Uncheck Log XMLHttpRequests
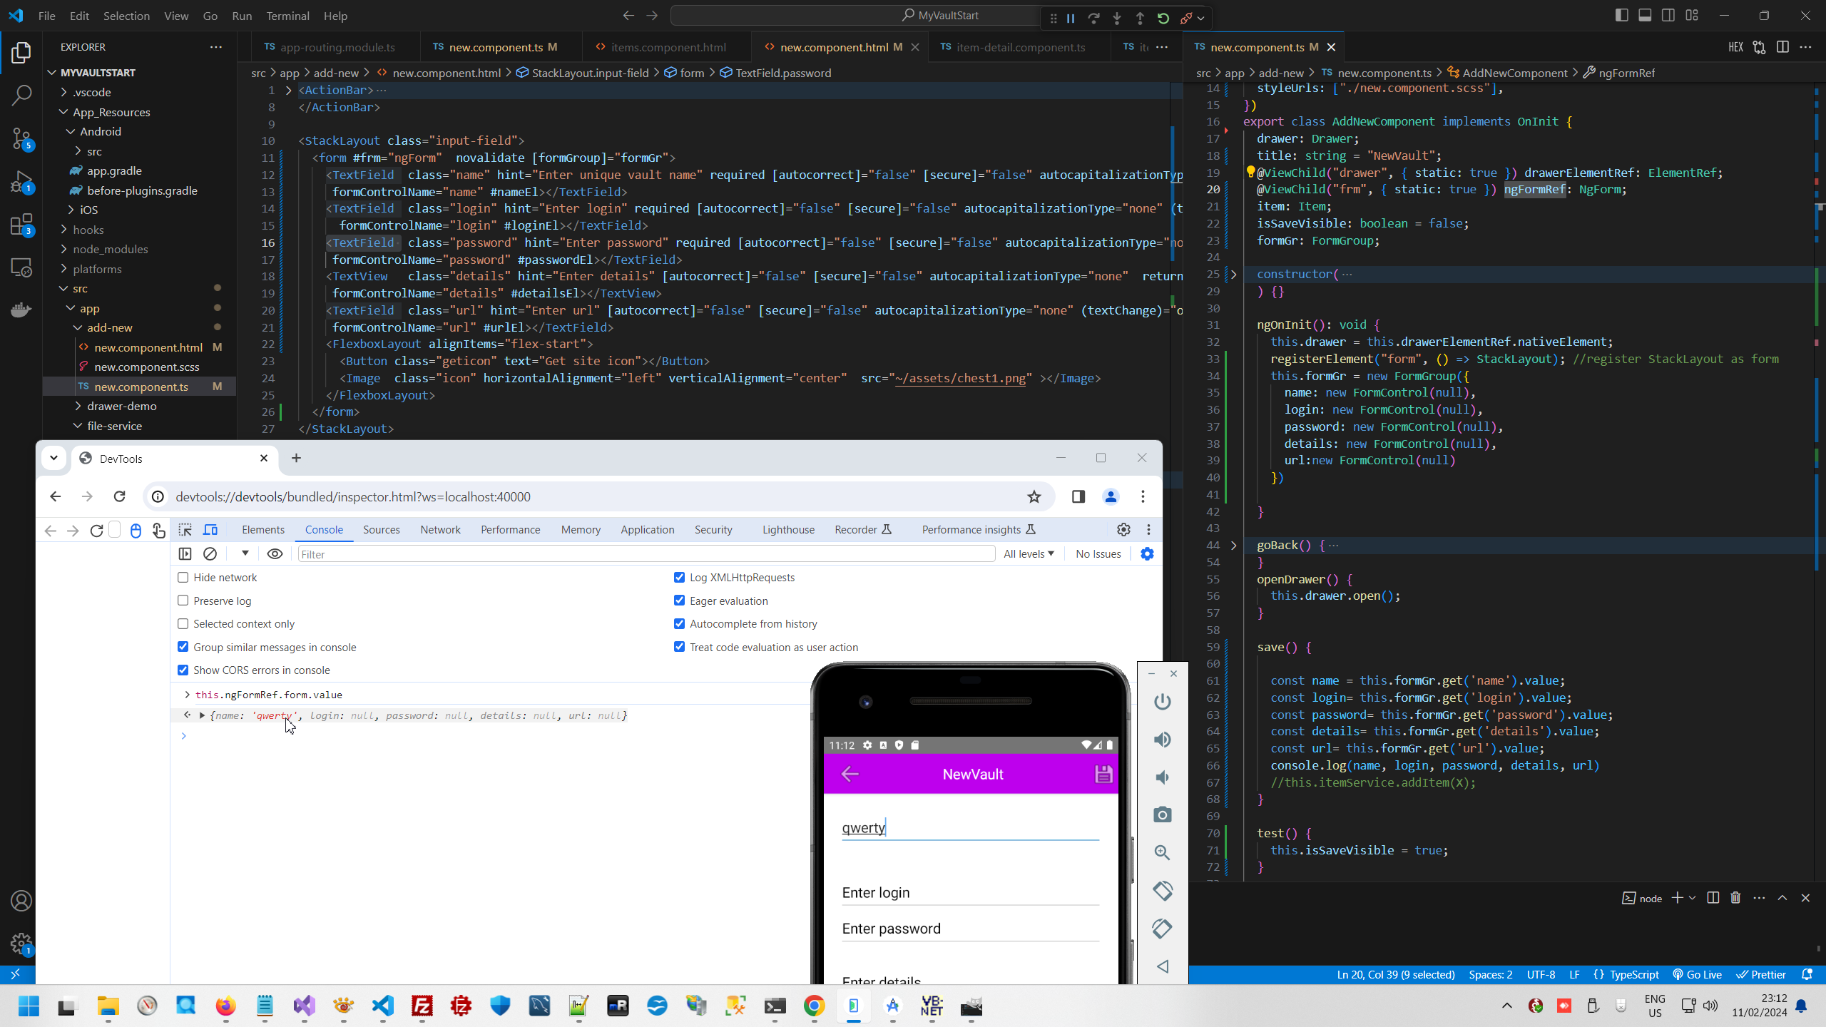The image size is (1826, 1027). coord(679,578)
